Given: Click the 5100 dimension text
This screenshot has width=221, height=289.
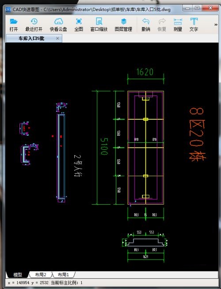Looking at the screenshot, I should pyautogui.click(x=104, y=146).
